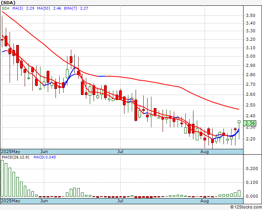Click Jul on the price chart axis
Image resolution: width=262 pixels, height=210 pixels.
(120, 152)
